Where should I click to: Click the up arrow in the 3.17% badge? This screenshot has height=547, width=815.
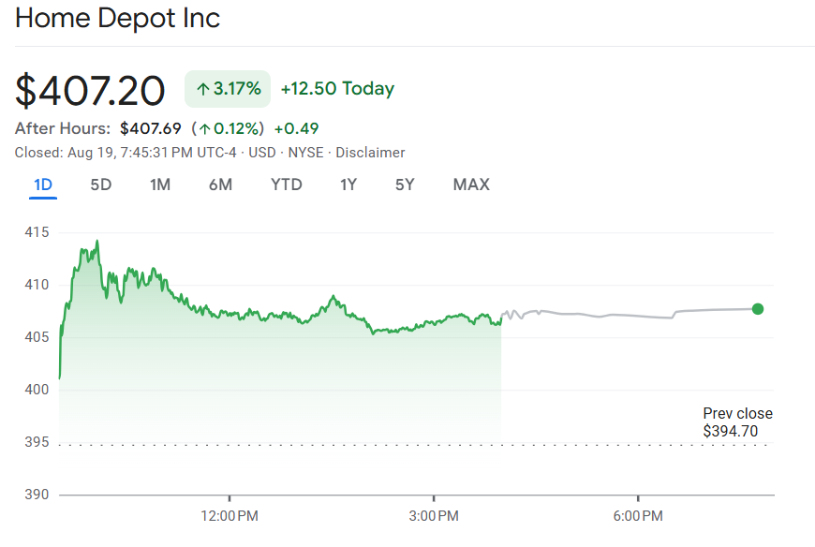(x=201, y=90)
